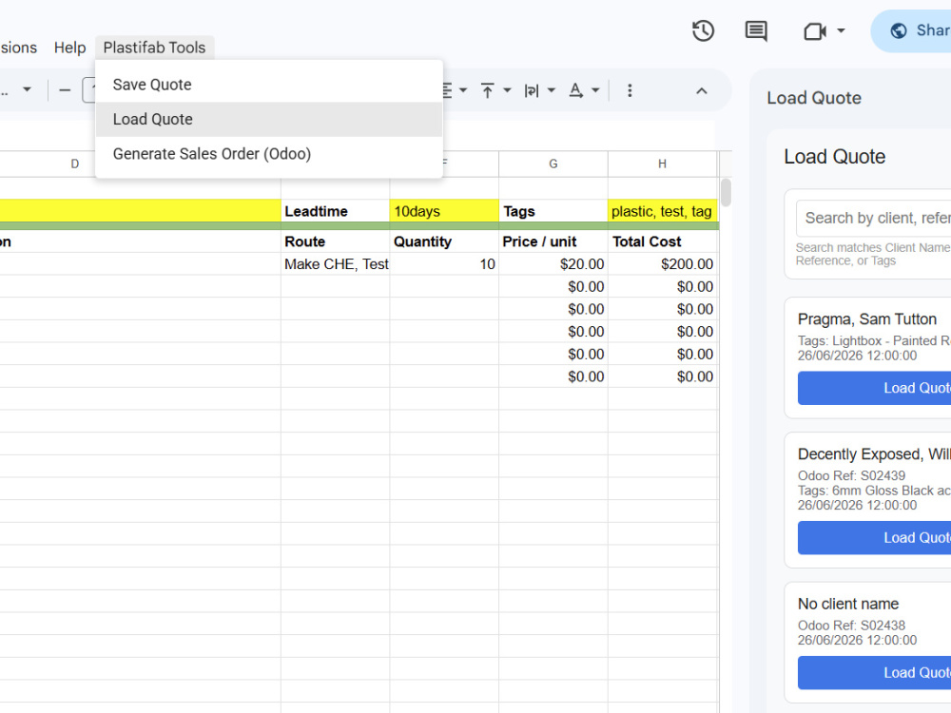Viewport: 951px width, 713px height.
Task: Click the Odoo Ref: S02439 text
Action: (851, 476)
